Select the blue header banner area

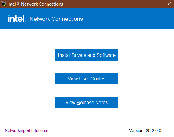click(x=87, y=18)
